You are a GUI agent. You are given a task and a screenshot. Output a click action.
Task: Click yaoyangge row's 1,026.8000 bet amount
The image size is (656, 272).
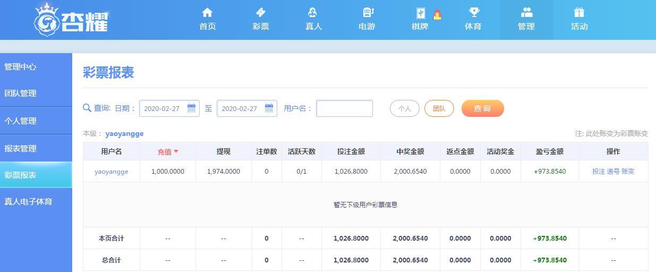pos(351,171)
